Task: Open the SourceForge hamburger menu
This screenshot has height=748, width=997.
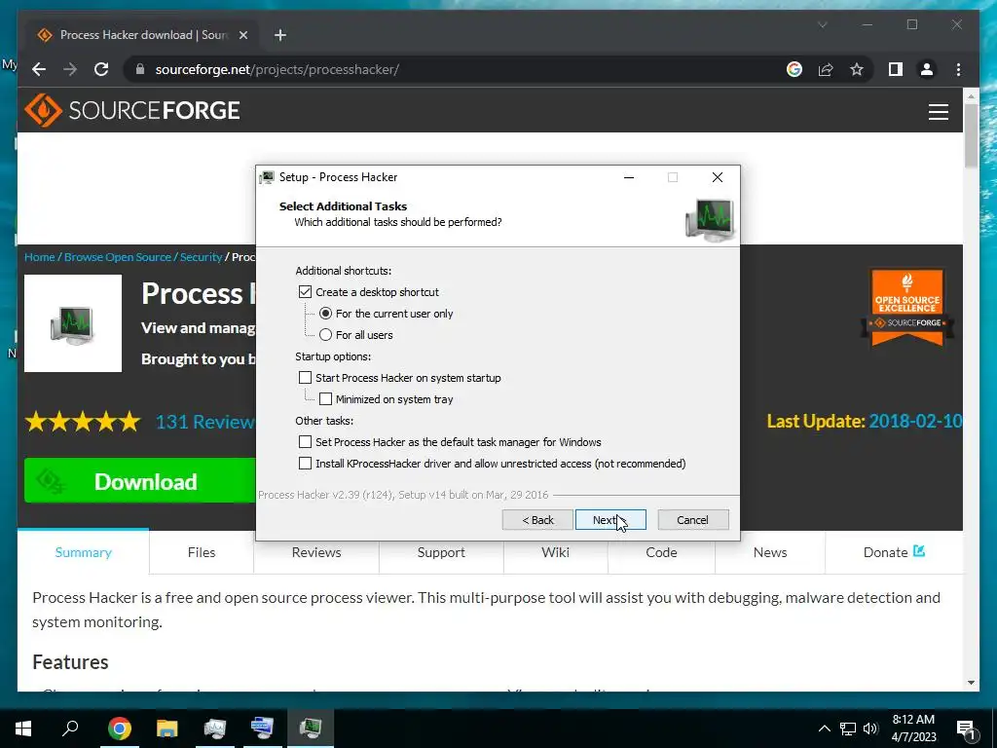Action: point(938,112)
